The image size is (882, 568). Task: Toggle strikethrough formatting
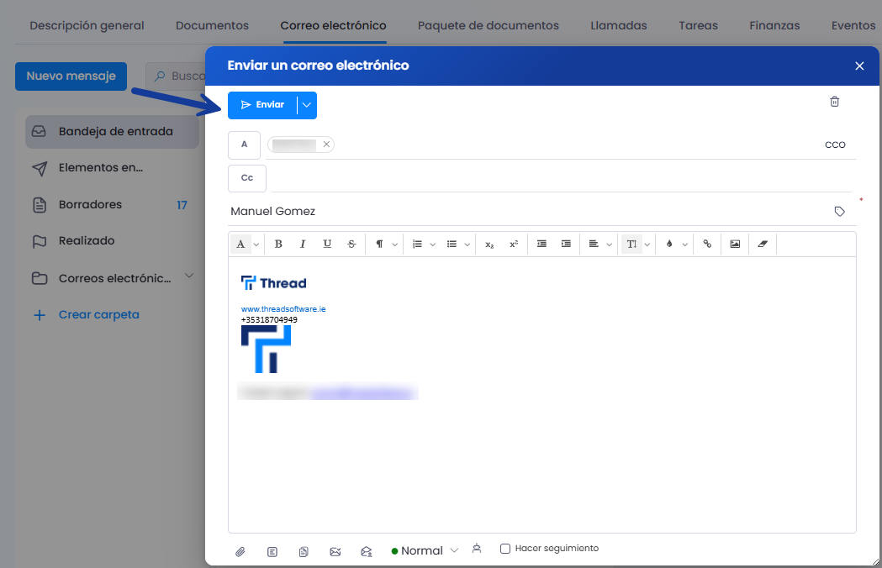pyautogui.click(x=351, y=244)
